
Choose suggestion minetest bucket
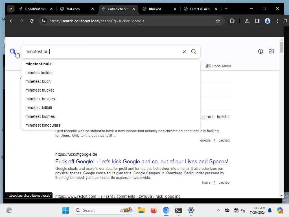(x=111, y=90)
